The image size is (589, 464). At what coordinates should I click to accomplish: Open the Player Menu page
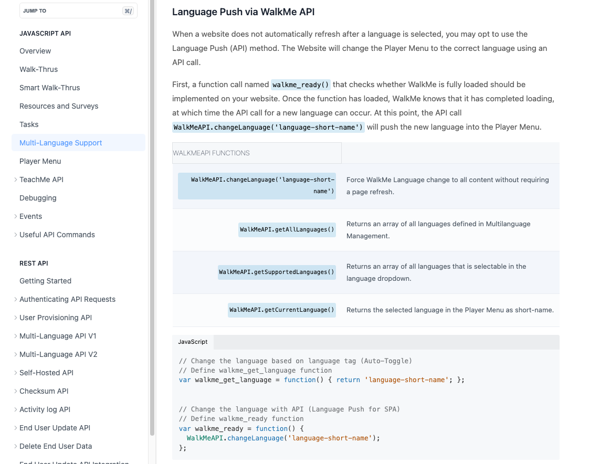point(40,161)
